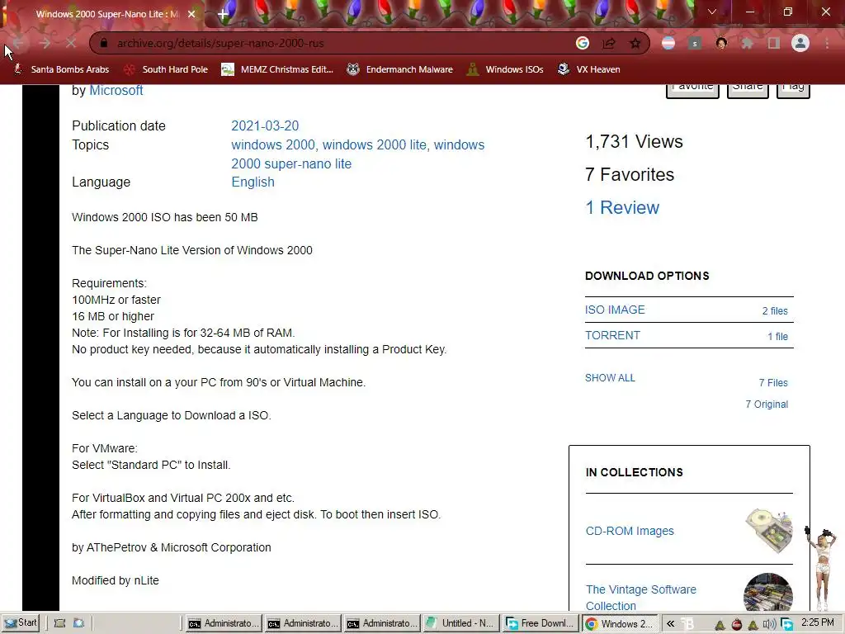The image size is (845, 634).
Task: Click the Vintage Software Collection thumbnail
Action: (768, 593)
